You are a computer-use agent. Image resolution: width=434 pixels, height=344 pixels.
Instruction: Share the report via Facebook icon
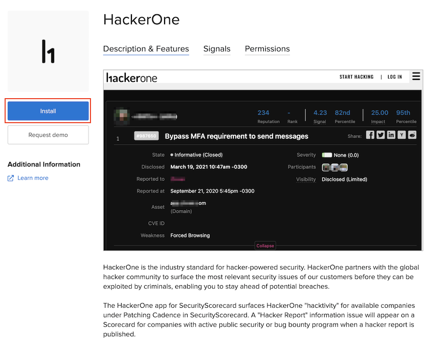click(370, 135)
